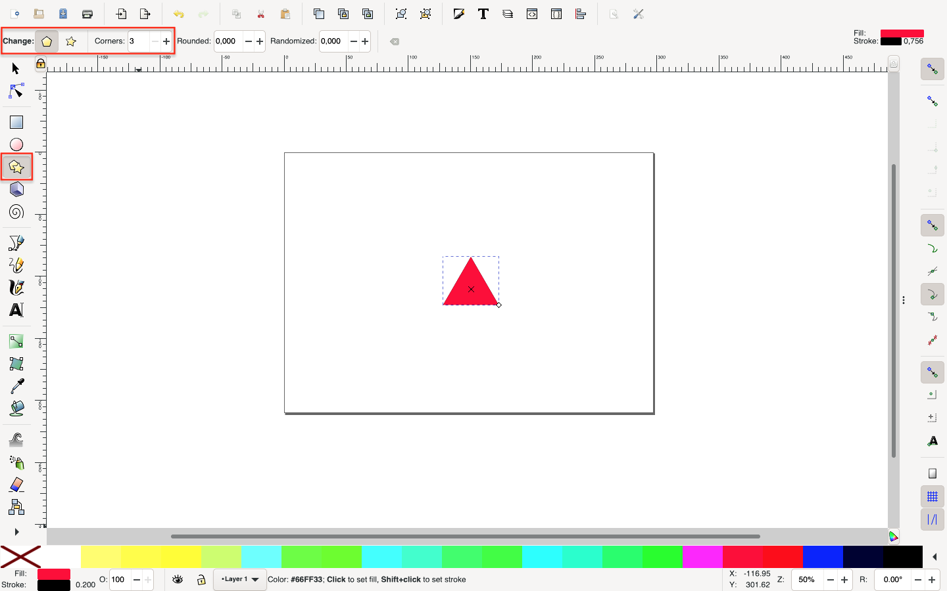The image size is (947, 591).
Task: Select the Node editing tool
Action: 16,91
